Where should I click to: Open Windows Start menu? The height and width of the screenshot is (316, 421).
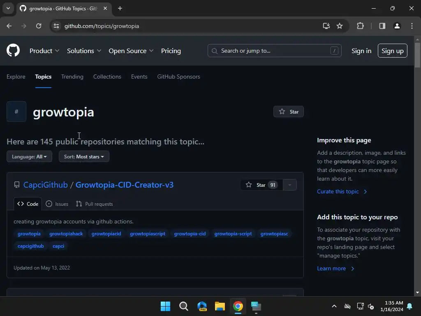[165, 306]
